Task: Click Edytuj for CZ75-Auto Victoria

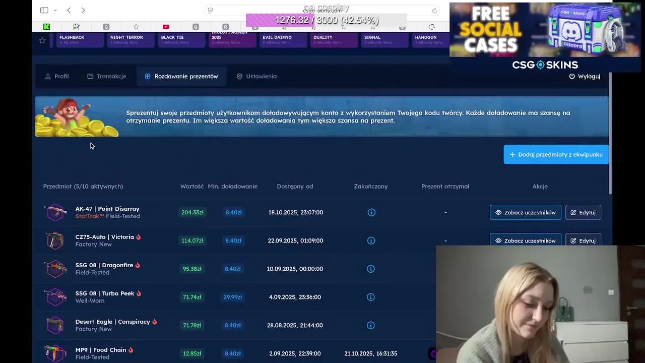Action: point(583,239)
